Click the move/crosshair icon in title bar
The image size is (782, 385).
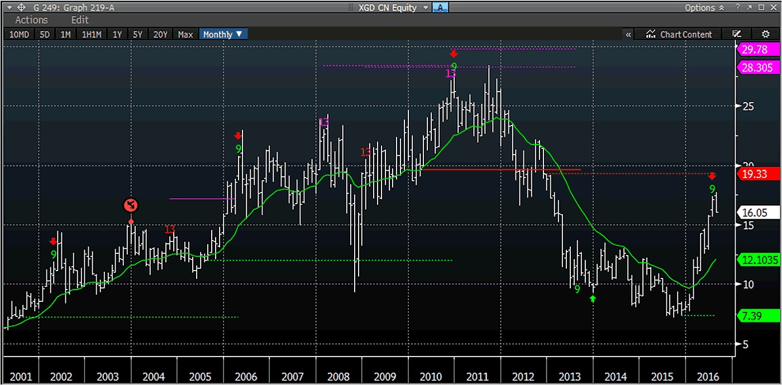tap(21, 7)
